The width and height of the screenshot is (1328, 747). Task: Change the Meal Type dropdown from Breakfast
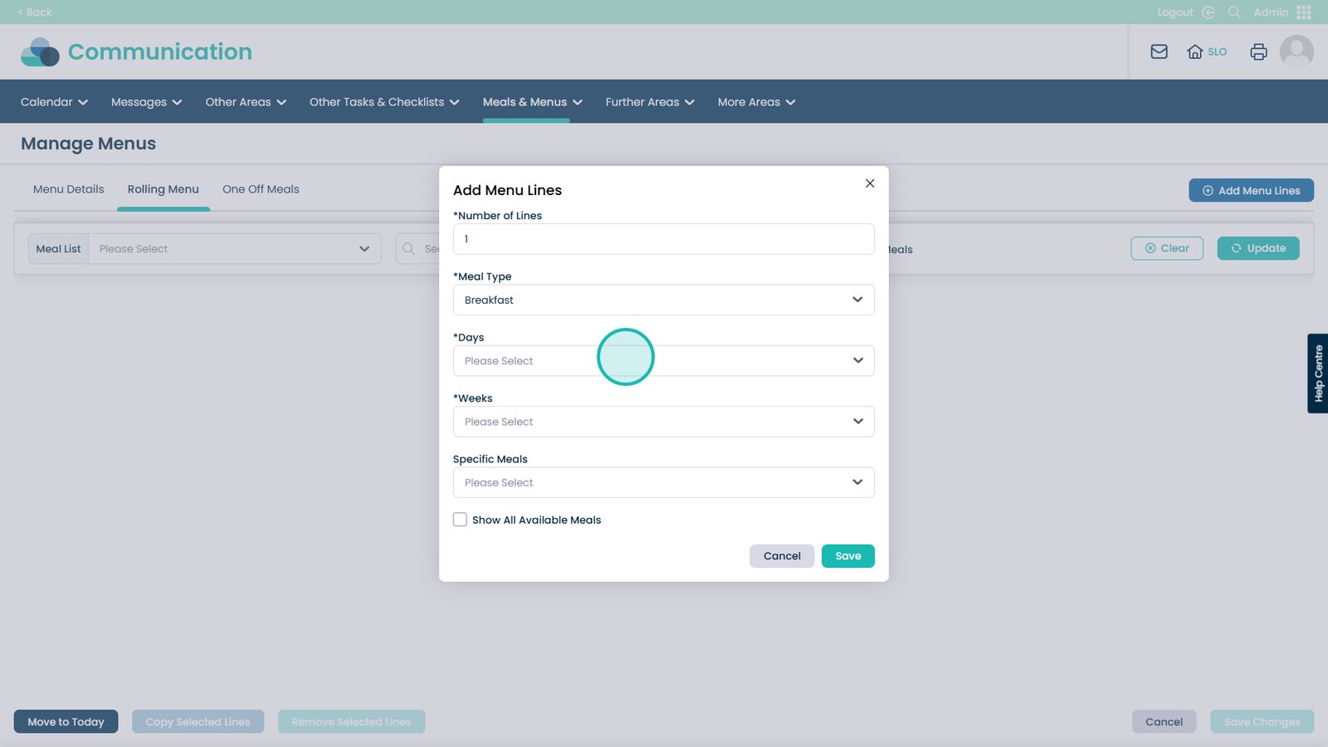(663, 300)
